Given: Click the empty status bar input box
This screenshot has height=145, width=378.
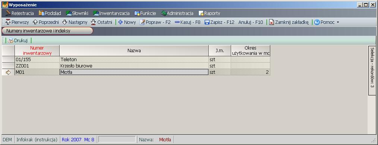Looking at the screenshot, I should [x=117, y=139].
